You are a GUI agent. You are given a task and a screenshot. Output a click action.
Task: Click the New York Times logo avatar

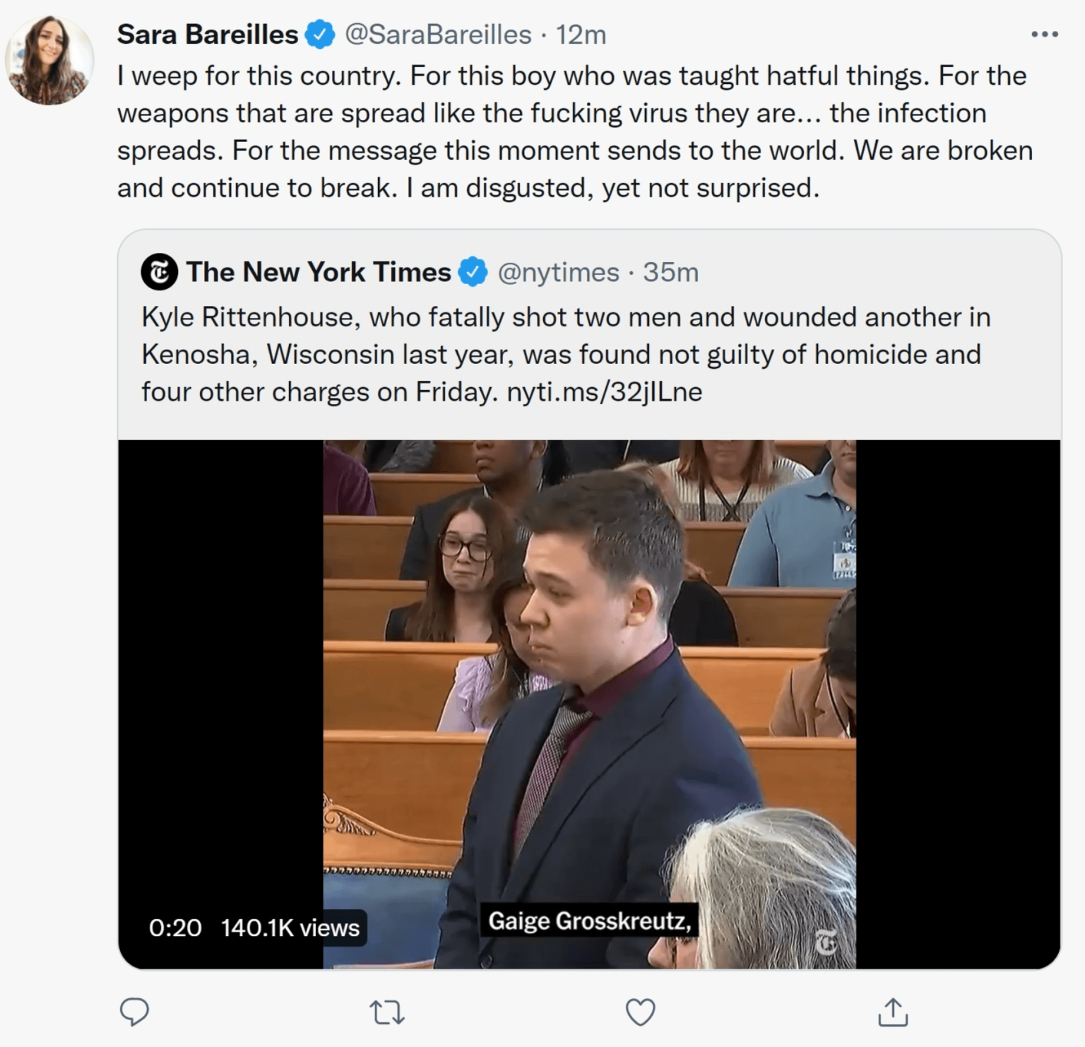pos(159,272)
